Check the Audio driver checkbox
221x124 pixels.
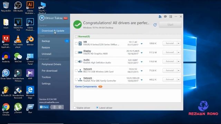tap(76, 61)
